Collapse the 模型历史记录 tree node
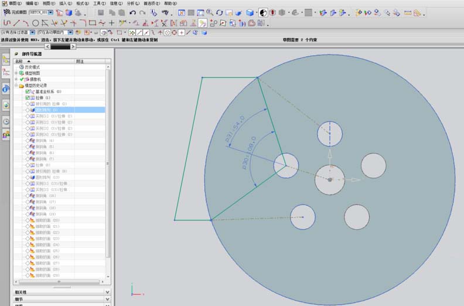Image resolution: width=464 pixels, height=306 pixels. 16,85
